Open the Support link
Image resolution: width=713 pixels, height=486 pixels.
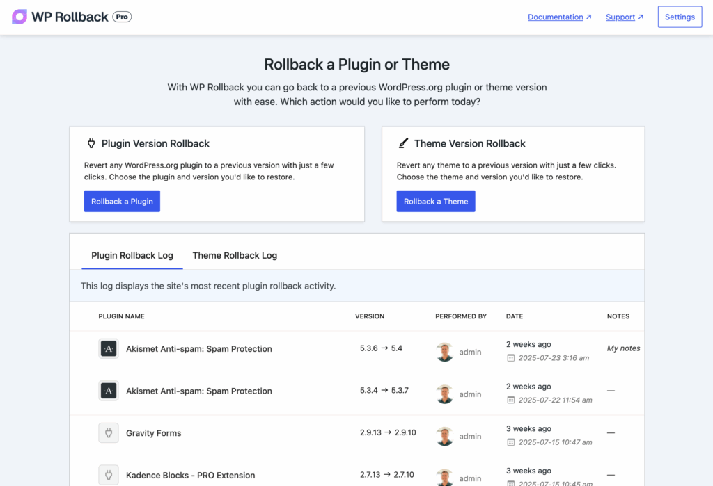coord(620,17)
